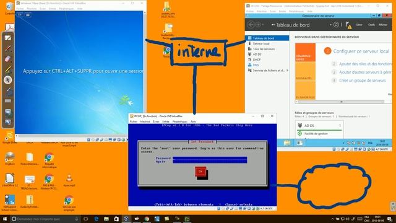The width and height of the screenshot is (396, 223).
Task: Open Afficher menu in Server Manager
Action: (x=383, y=25)
